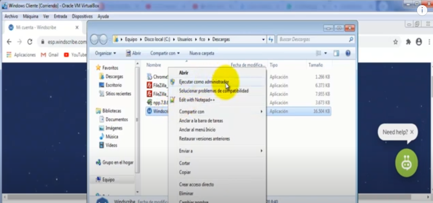This screenshot has height=203, width=433.
Task: Click the shield icon beside Ejecutar como administrador
Action: (x=172, y=82)
